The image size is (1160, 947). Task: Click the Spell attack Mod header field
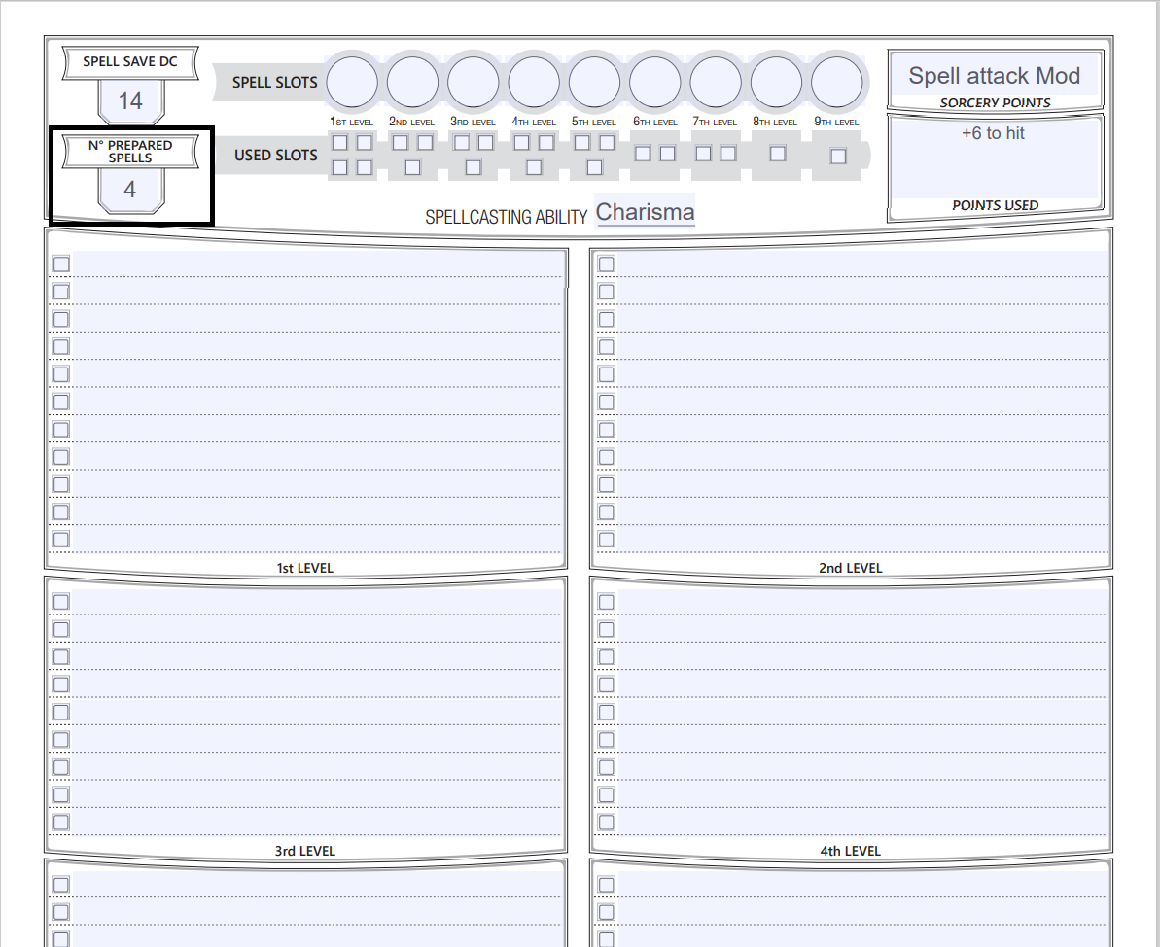pos(995,75)
